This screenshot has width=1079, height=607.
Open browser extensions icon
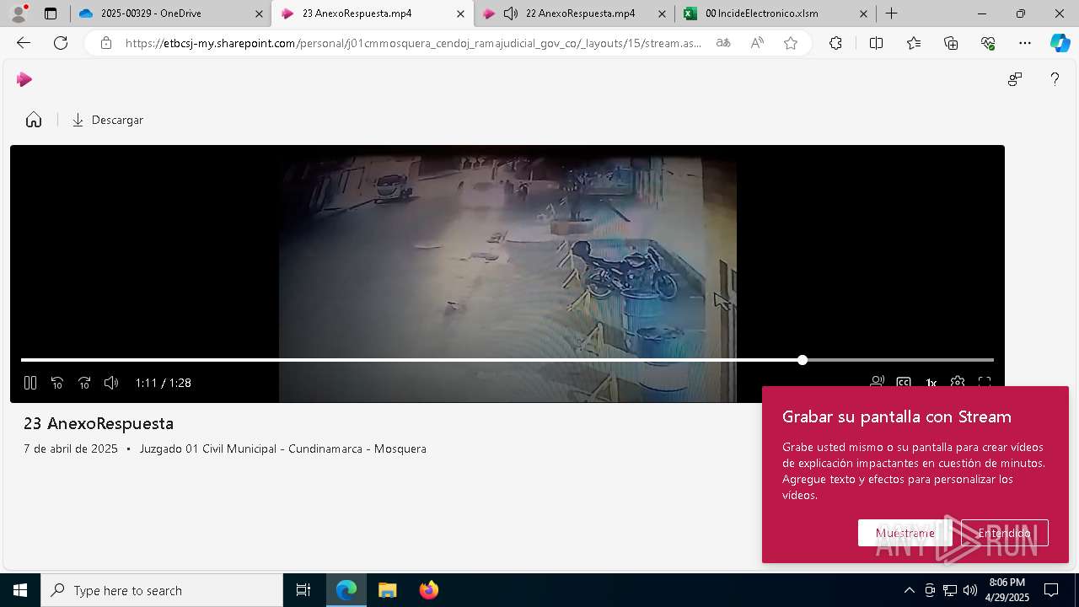(x=835, y=43)
